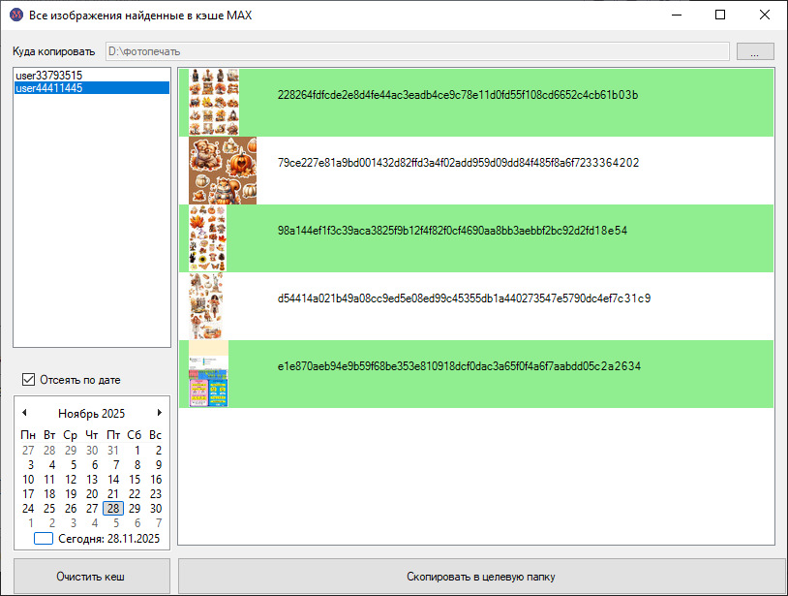Click the next month arrow in calendar
Viewport: 788px width, 596px height.
160,413
